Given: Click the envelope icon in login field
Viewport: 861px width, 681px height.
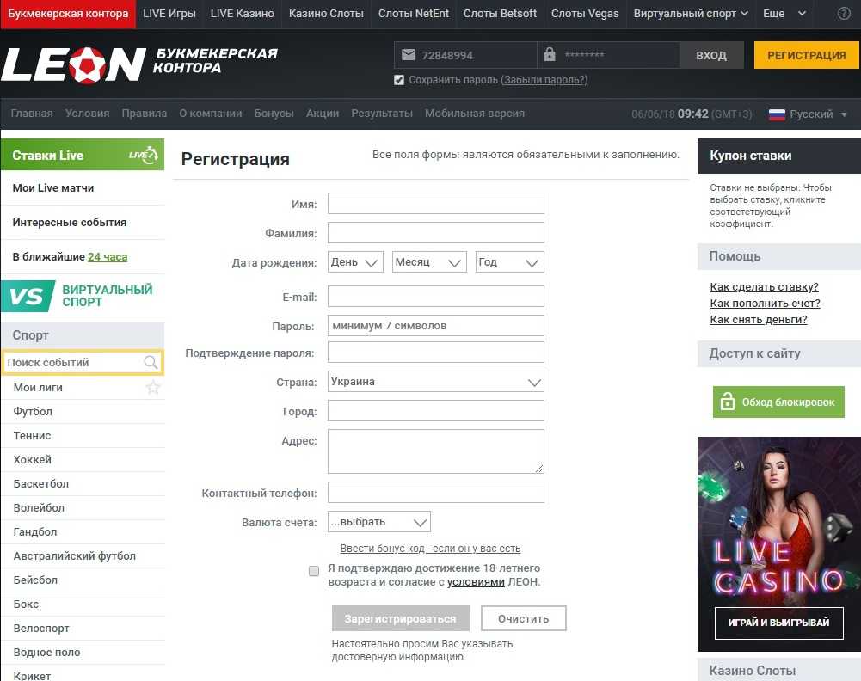Looking at the screenshot, I should pos(409,55).
